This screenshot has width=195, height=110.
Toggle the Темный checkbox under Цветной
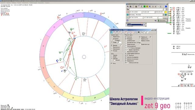click(x=114, y=60)
